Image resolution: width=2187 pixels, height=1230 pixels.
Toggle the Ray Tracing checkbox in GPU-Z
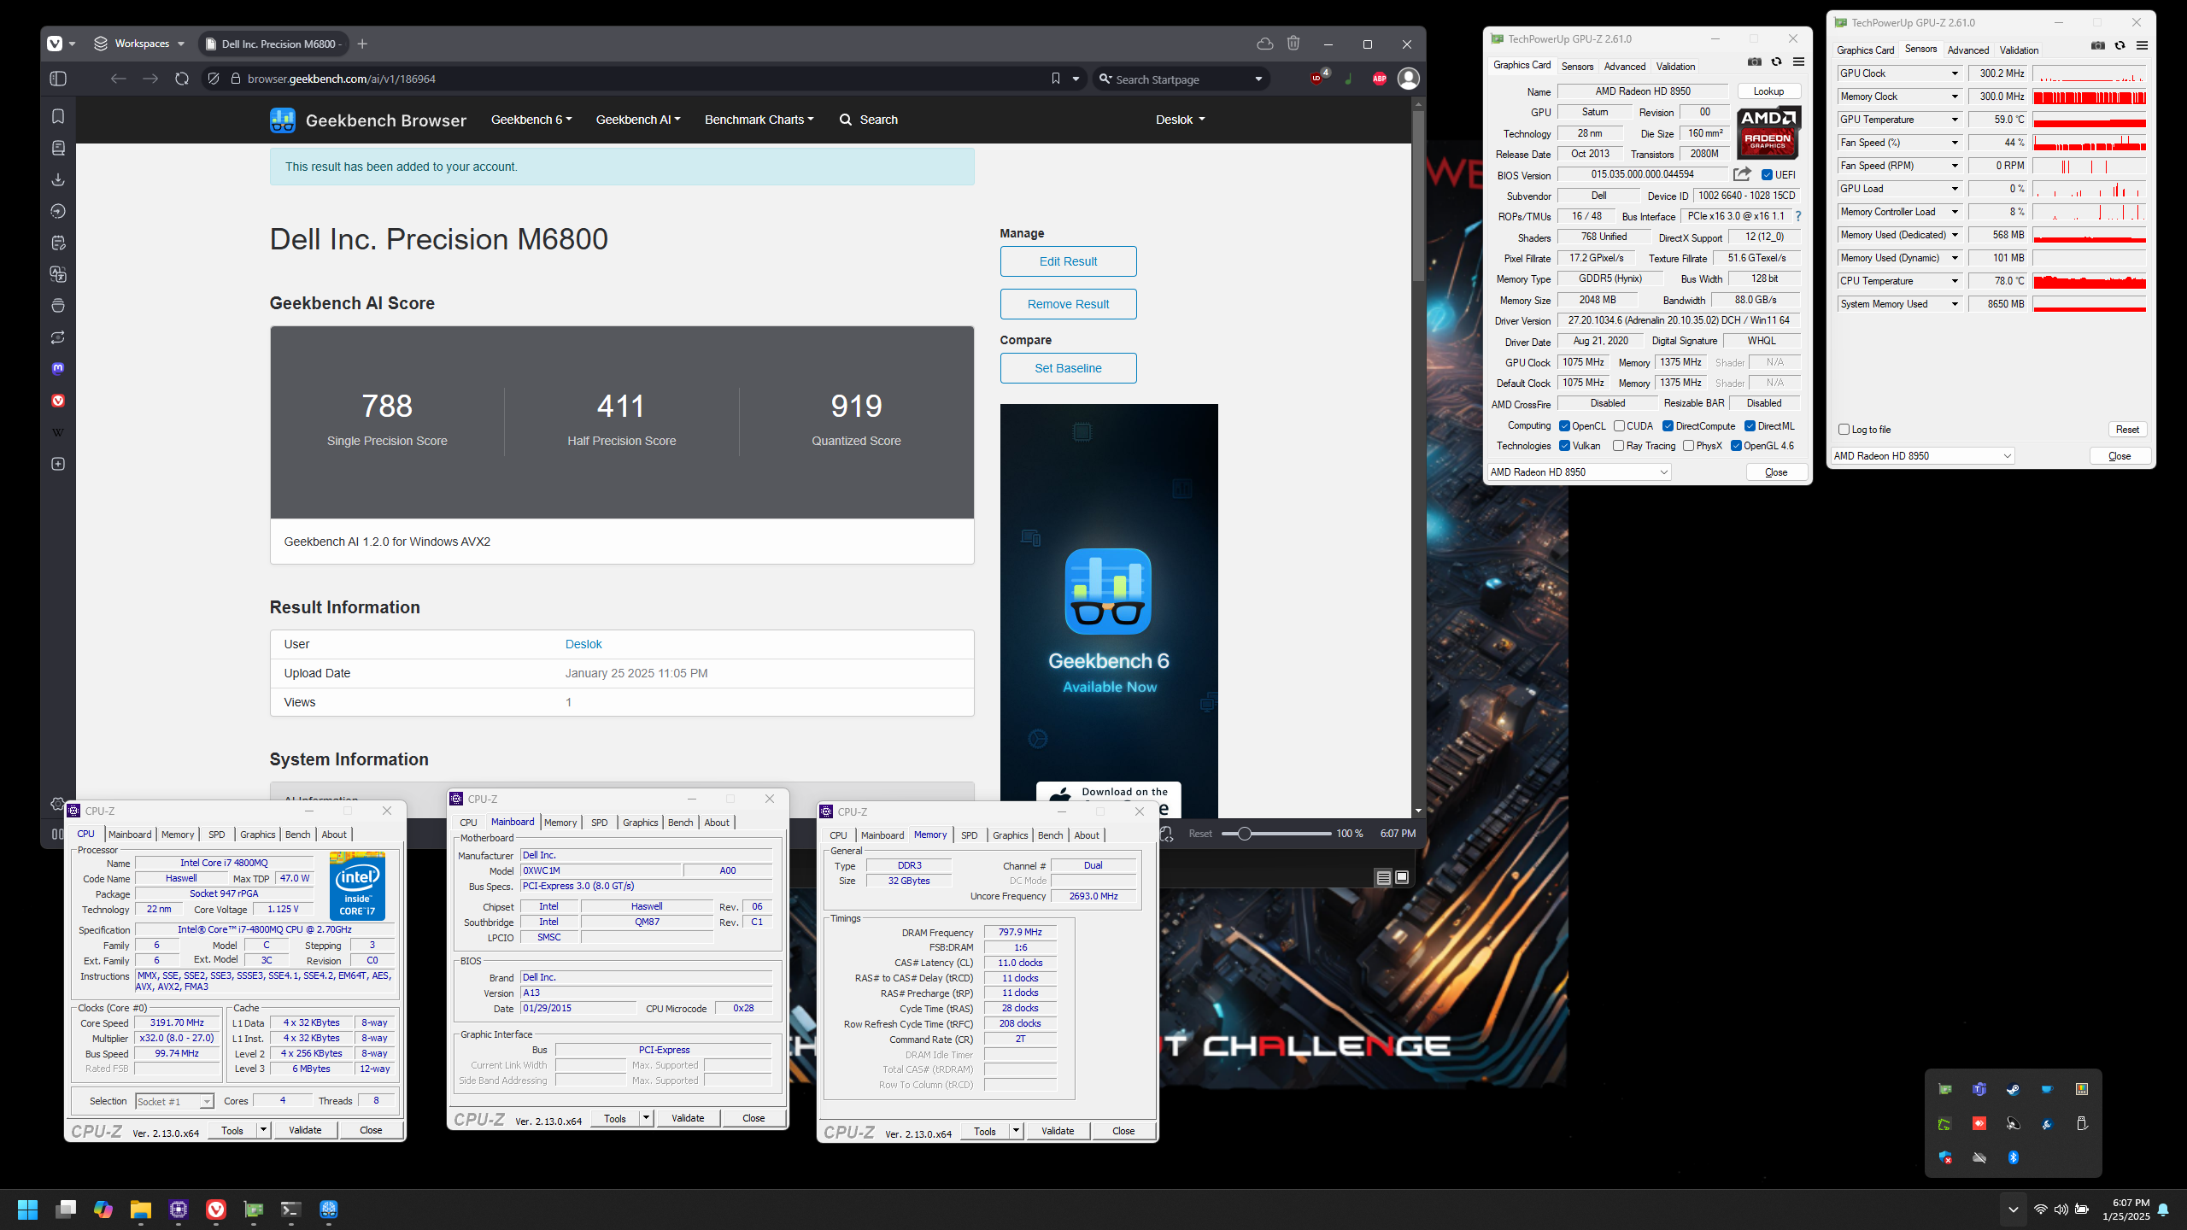(1618, 446)
